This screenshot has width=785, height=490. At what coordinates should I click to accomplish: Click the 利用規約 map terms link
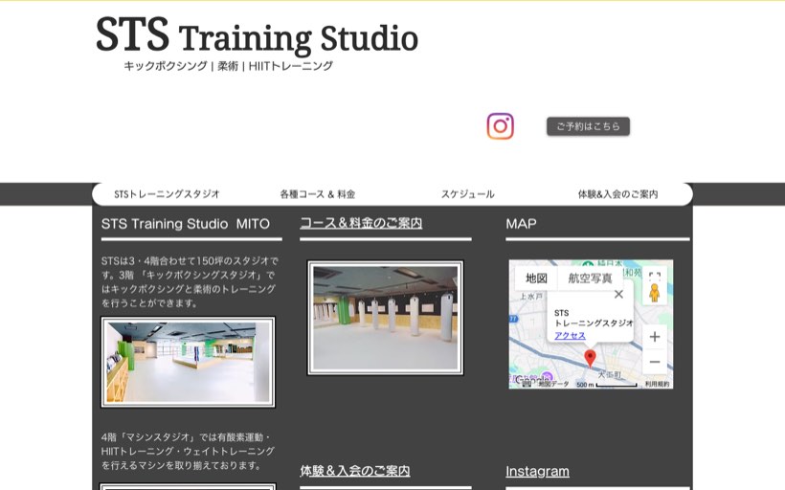click(658, 385)
